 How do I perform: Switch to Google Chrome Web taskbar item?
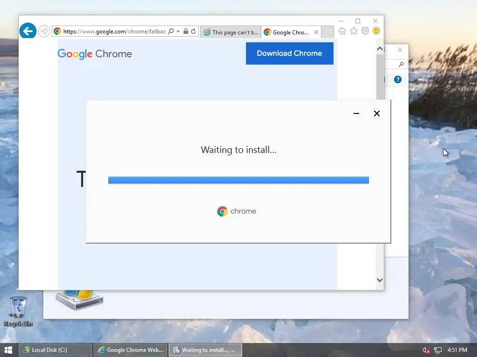pos(130,350)
